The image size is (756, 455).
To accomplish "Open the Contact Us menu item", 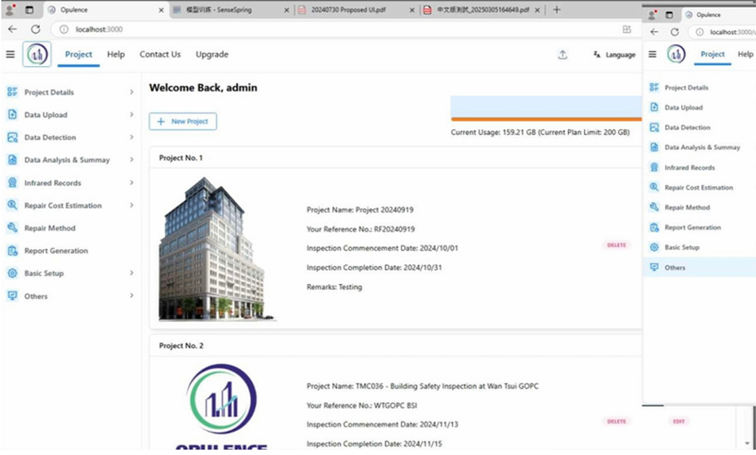I will click(160, 55).
